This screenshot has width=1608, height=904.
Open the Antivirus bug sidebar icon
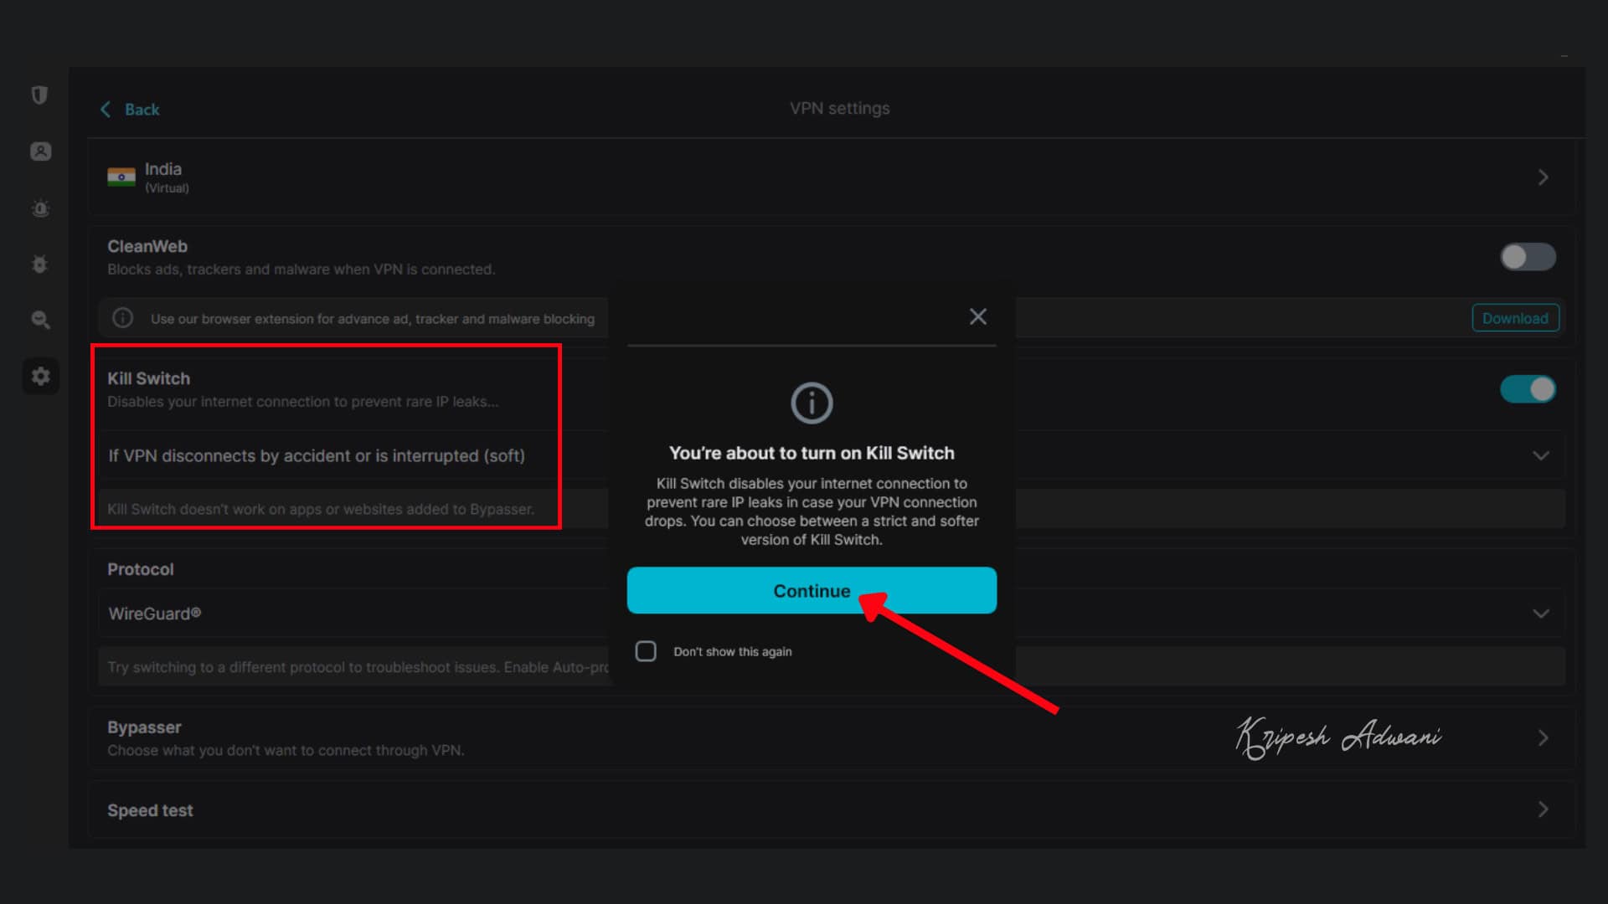40,265
